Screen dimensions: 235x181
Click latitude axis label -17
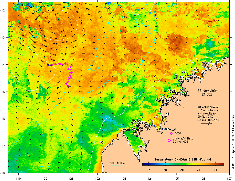[3, 146]
